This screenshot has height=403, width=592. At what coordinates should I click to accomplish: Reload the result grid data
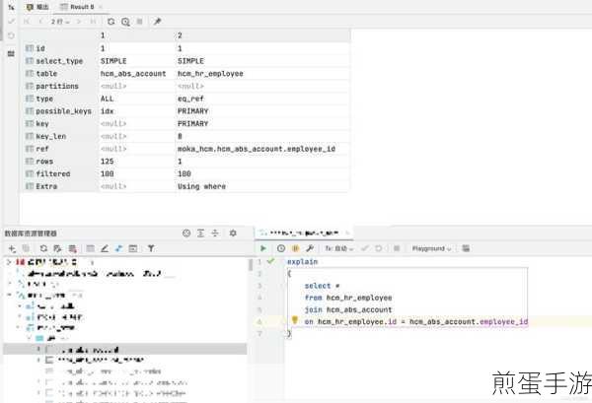[111, 22]
